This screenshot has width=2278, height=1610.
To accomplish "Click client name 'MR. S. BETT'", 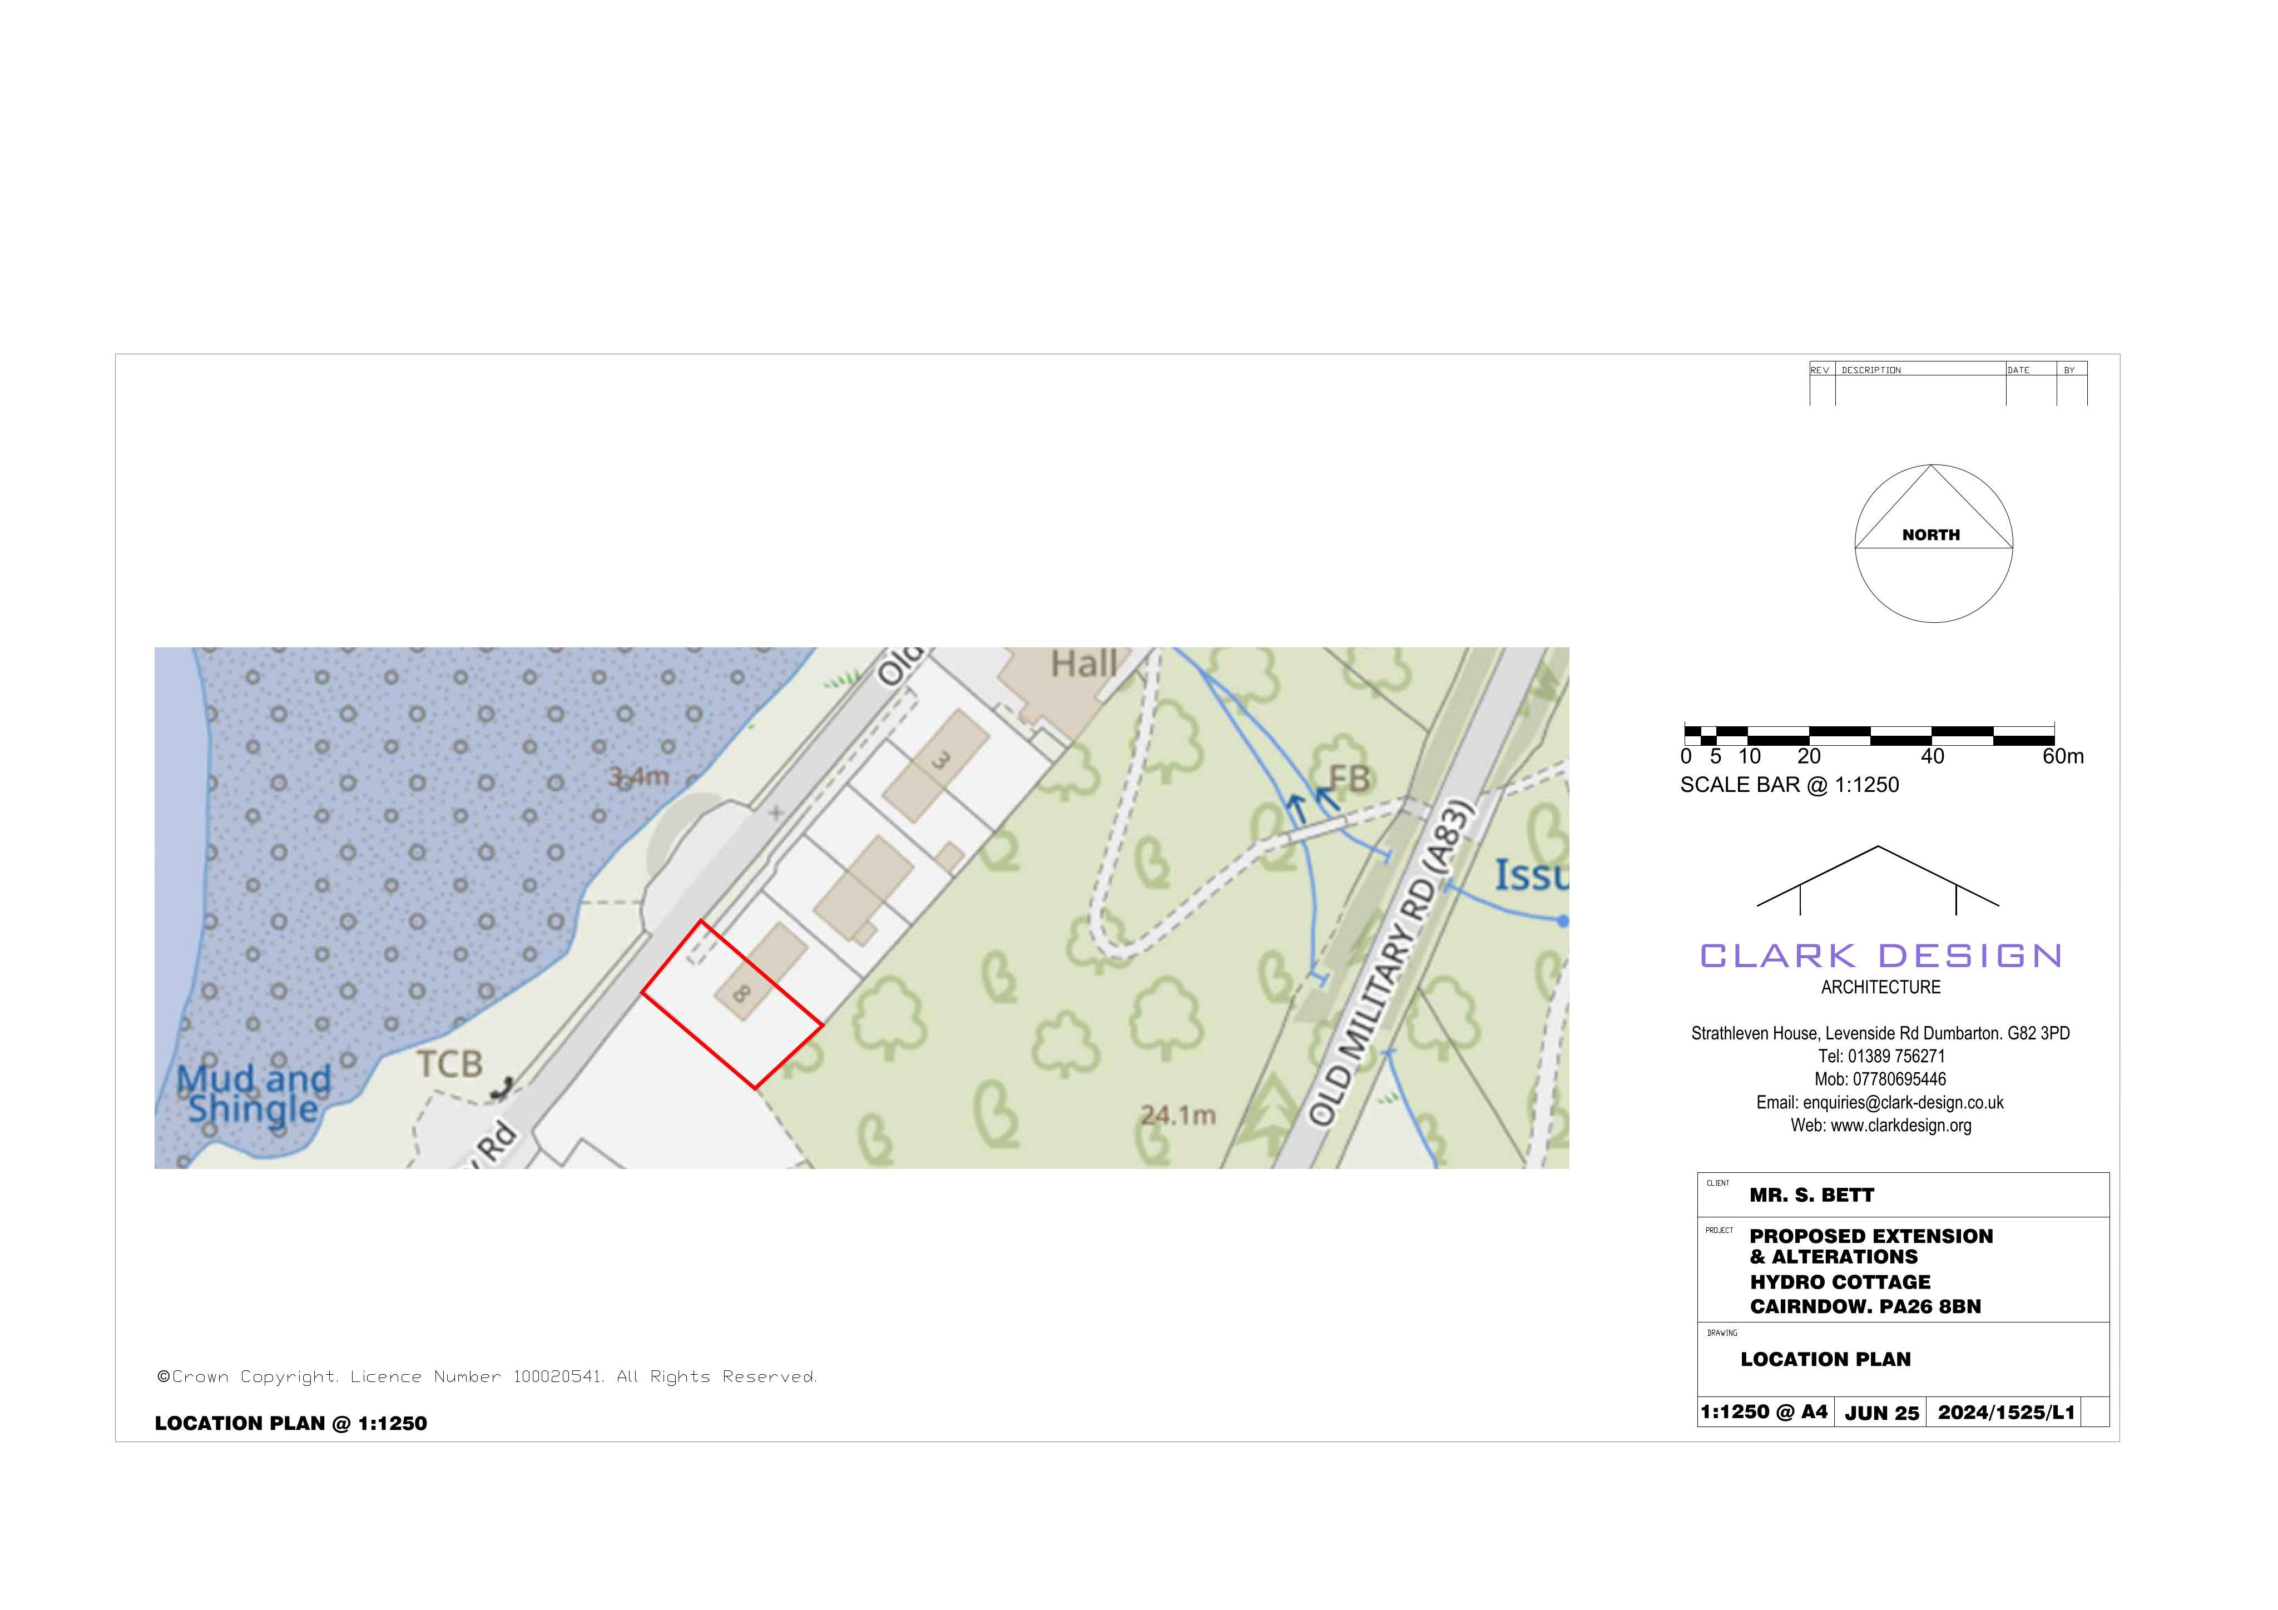I will point(1812,1195).
